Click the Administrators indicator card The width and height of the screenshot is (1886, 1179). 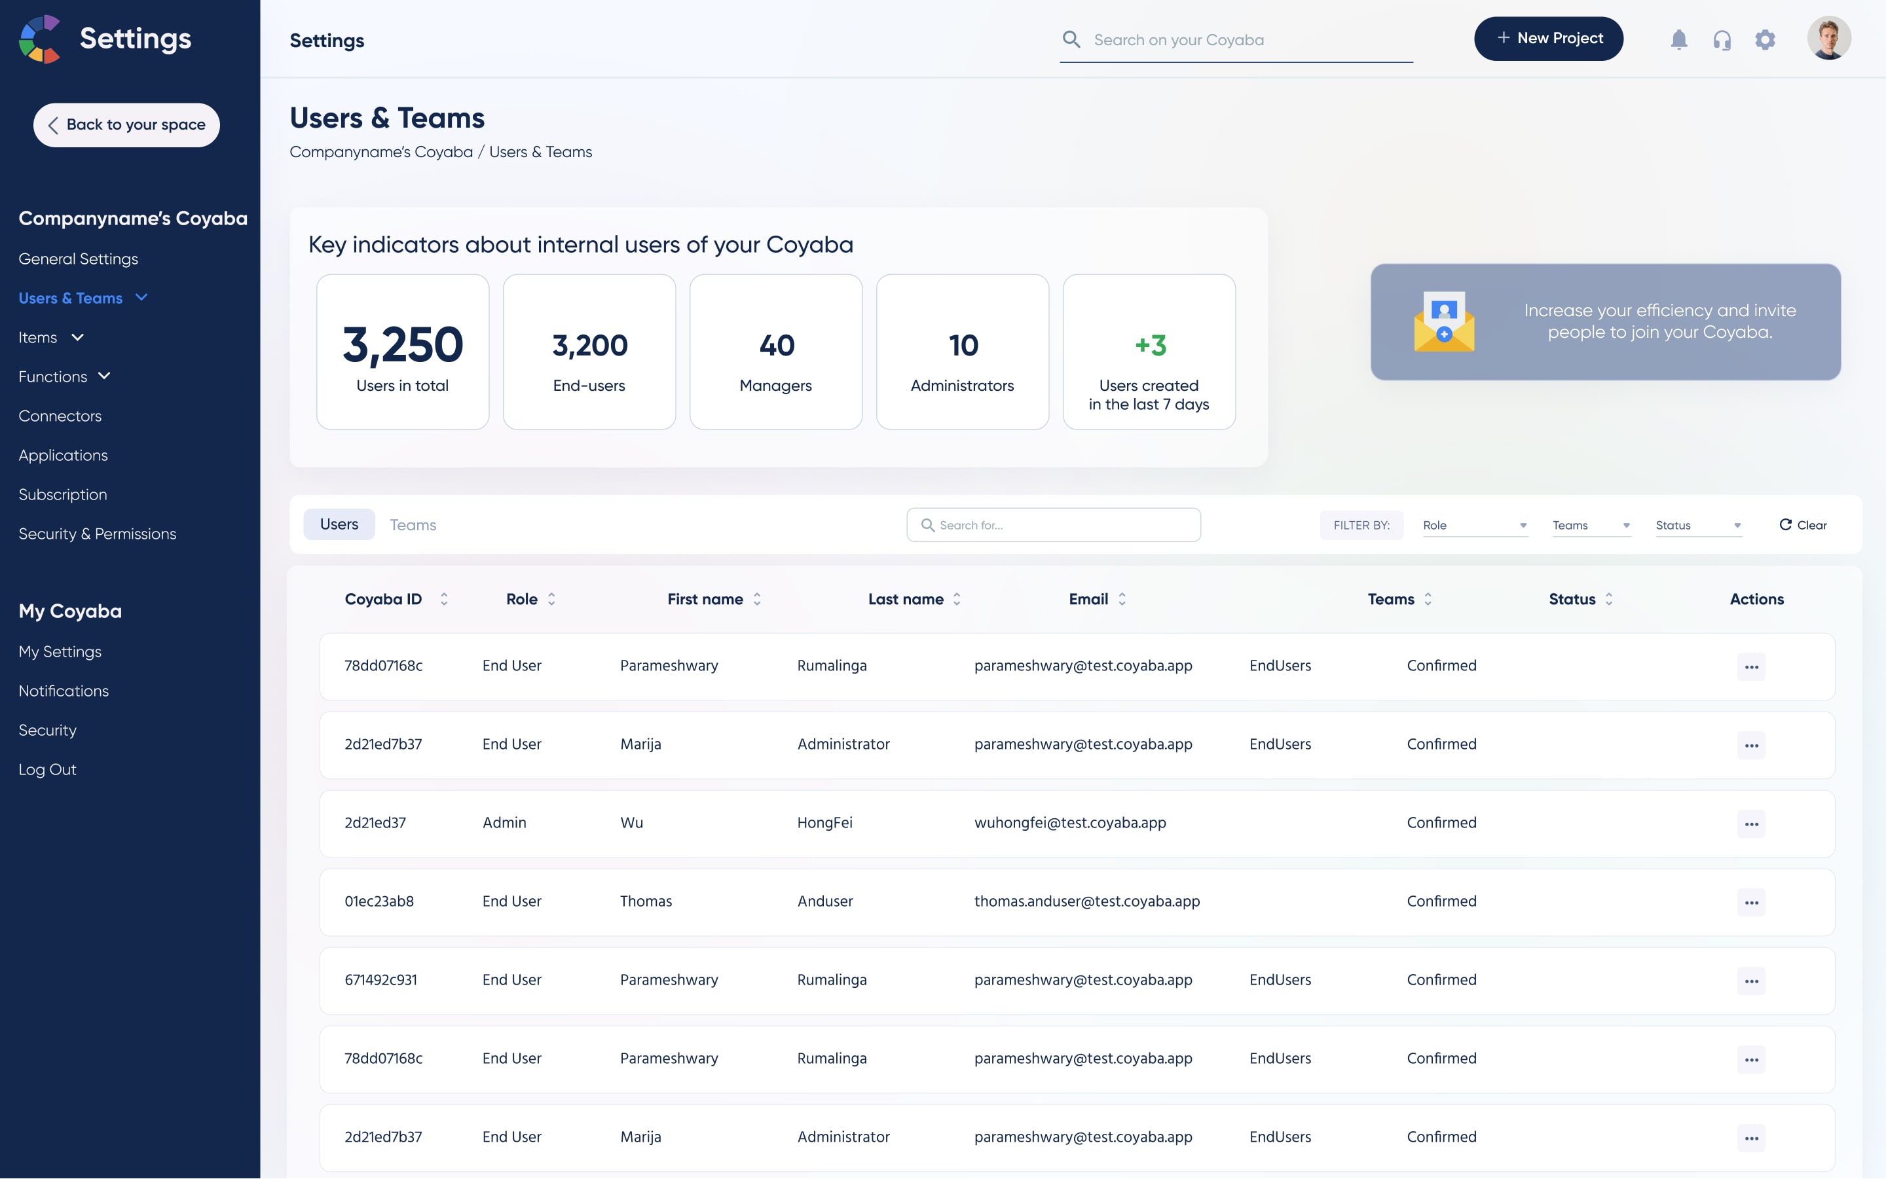click(962, 352)
